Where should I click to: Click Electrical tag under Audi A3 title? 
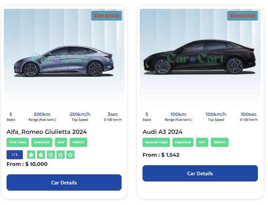pyautogui.click(x=183, y=142)
